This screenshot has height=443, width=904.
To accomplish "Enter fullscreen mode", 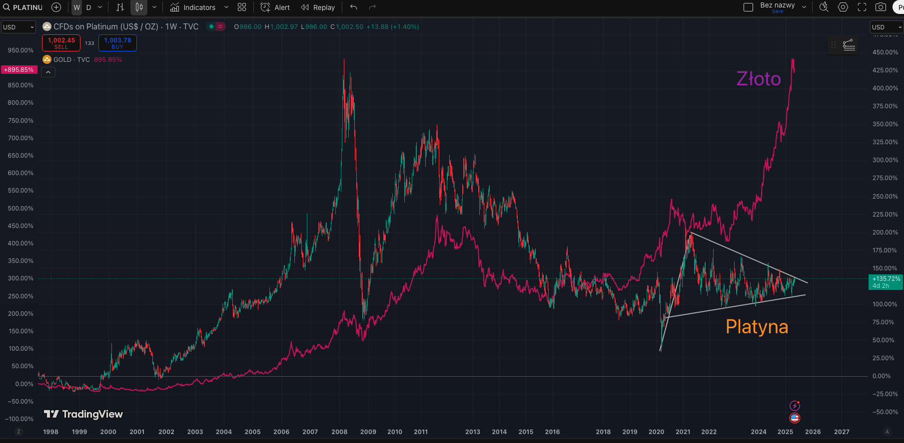I will 862,7.
